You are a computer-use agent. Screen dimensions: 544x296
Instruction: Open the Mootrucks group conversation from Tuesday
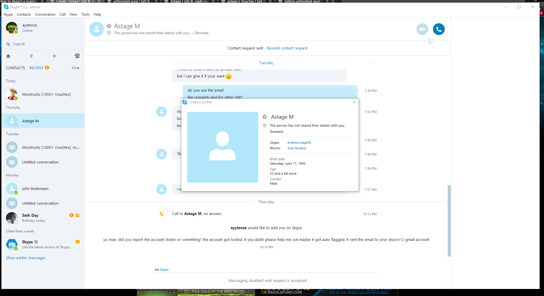click(43, 148)
